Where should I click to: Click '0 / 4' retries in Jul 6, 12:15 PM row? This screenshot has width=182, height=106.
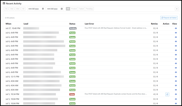click(x=155, y=77)
